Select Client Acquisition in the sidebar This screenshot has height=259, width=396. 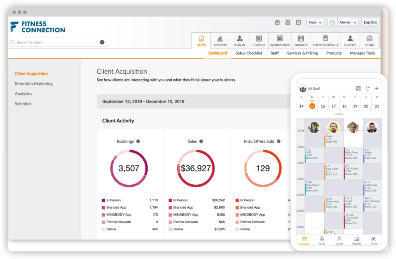tap(31, 74)
